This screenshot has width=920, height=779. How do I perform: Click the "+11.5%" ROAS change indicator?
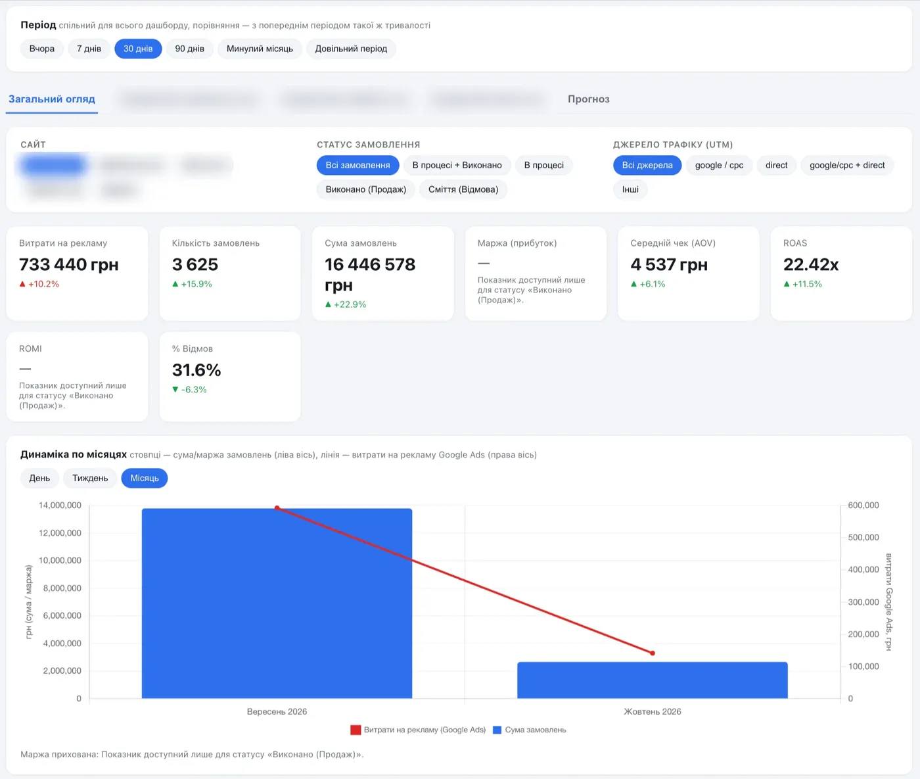802,284
